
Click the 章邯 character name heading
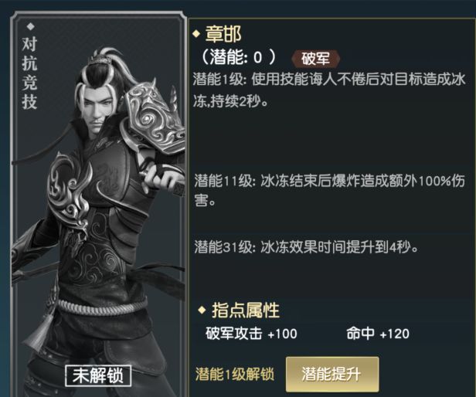coord(223,33)
